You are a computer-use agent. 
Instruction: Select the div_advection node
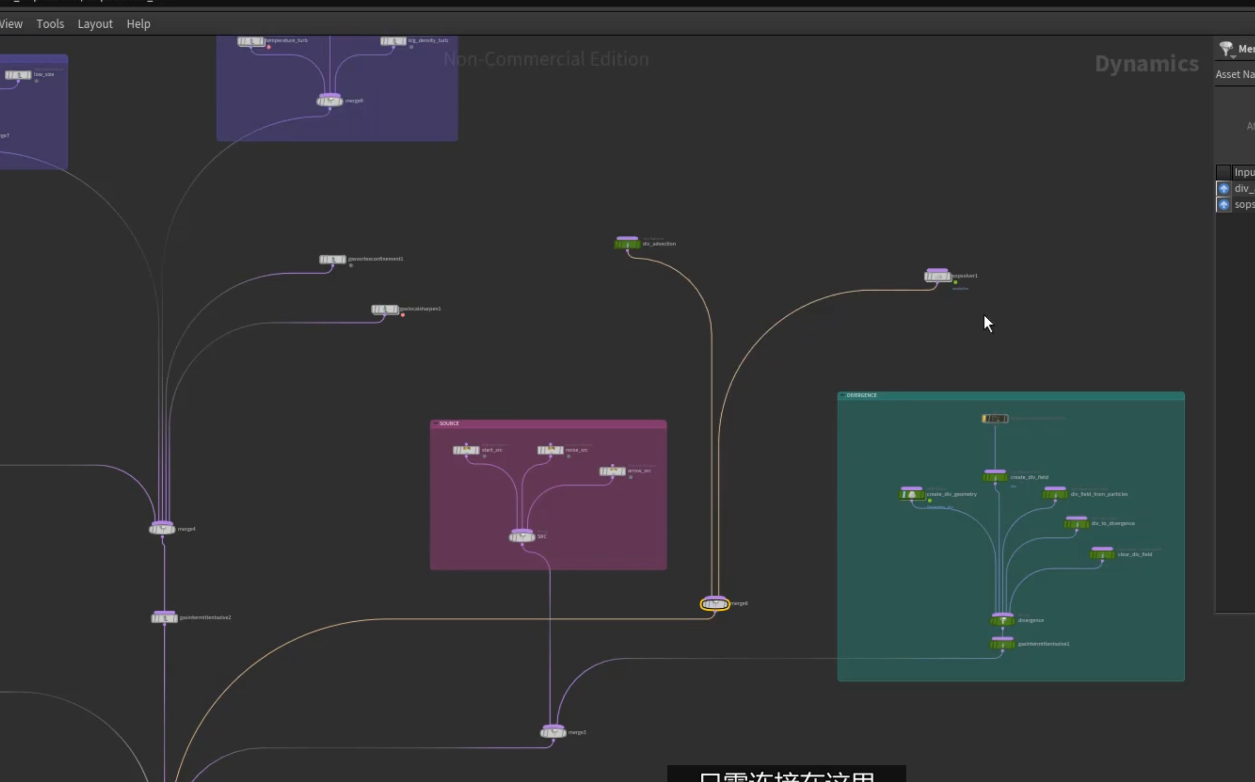pyautogui.click(x=627, y=244)
